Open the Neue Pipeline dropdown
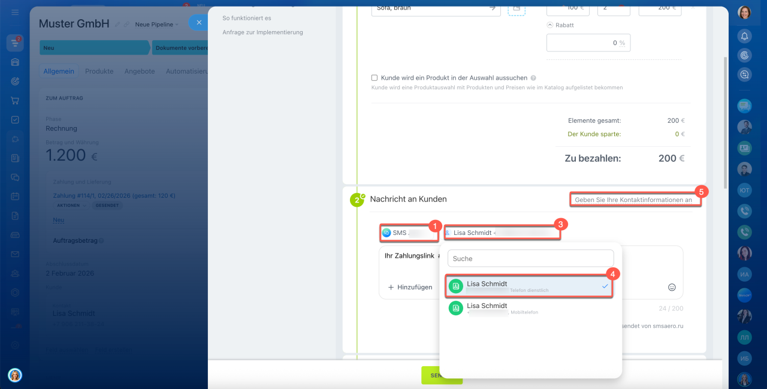767x389 pixels. pos(157,25)
